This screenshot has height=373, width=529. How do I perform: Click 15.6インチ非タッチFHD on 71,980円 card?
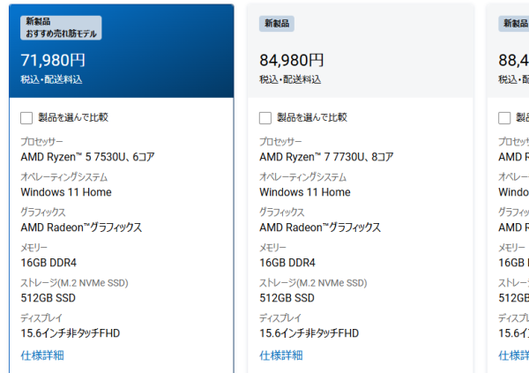[71, 333]
